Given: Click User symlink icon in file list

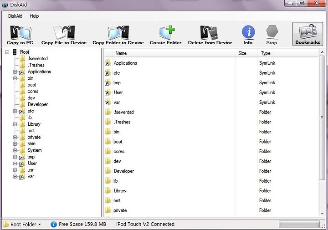Looking at the screenshot, I should pyautogui.click(x=108, y=92).
